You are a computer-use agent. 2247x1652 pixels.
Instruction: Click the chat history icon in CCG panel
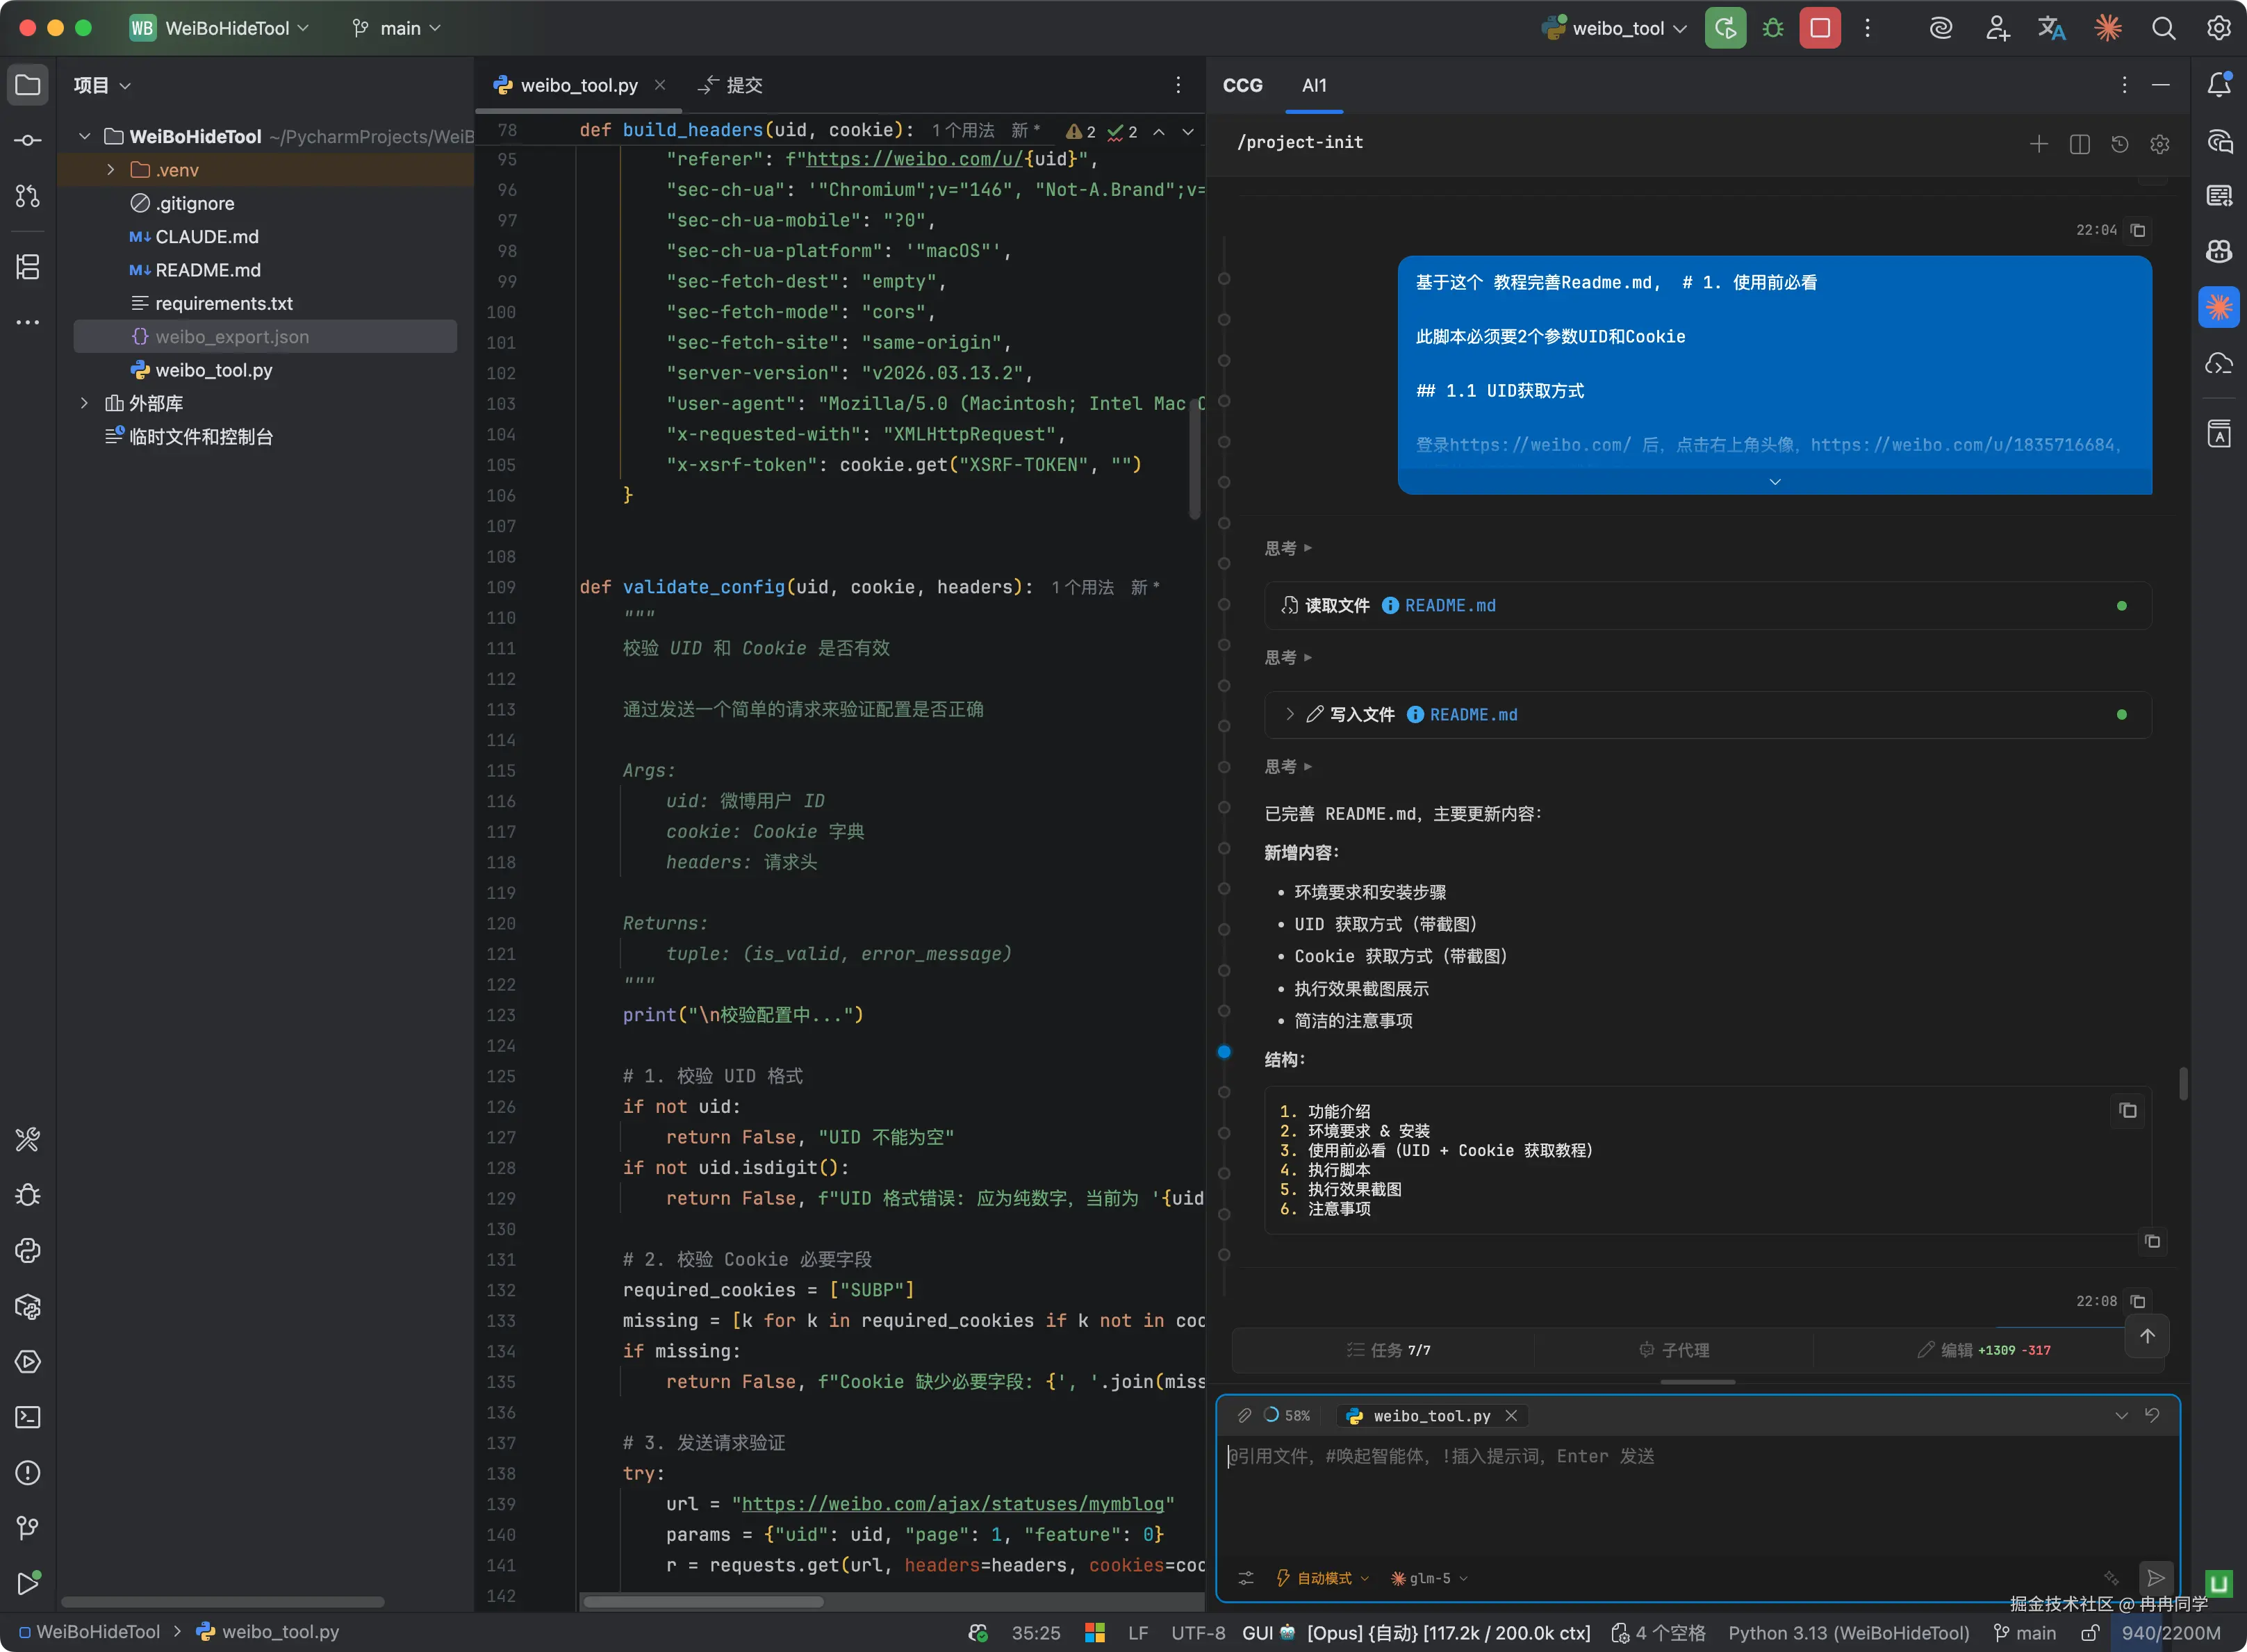click(2119, 143)
